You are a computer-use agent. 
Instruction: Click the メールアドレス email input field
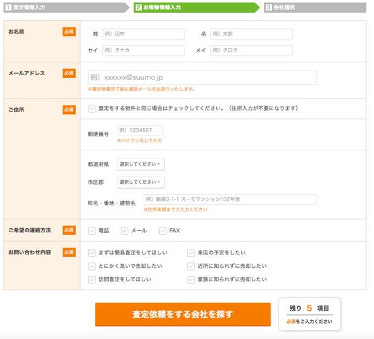tap(202, 77)
